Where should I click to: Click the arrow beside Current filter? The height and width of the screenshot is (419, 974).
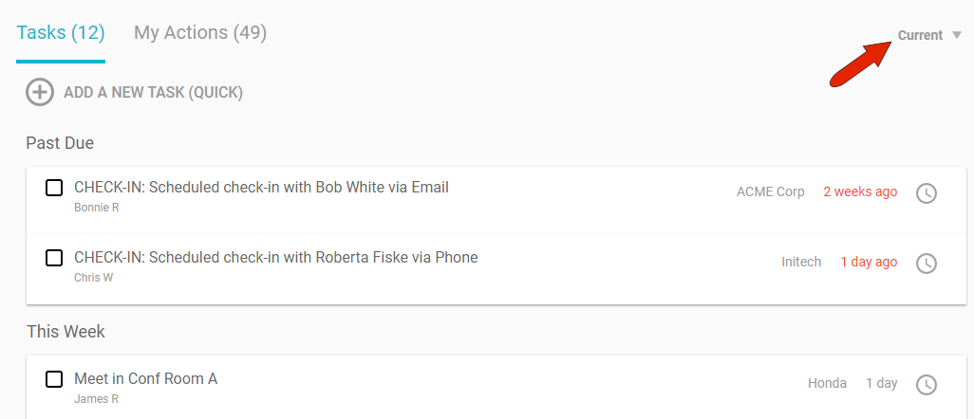point(957,36)
